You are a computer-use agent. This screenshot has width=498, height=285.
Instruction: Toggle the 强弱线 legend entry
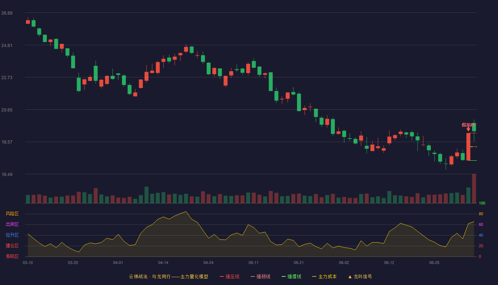(x=260, y=276)
